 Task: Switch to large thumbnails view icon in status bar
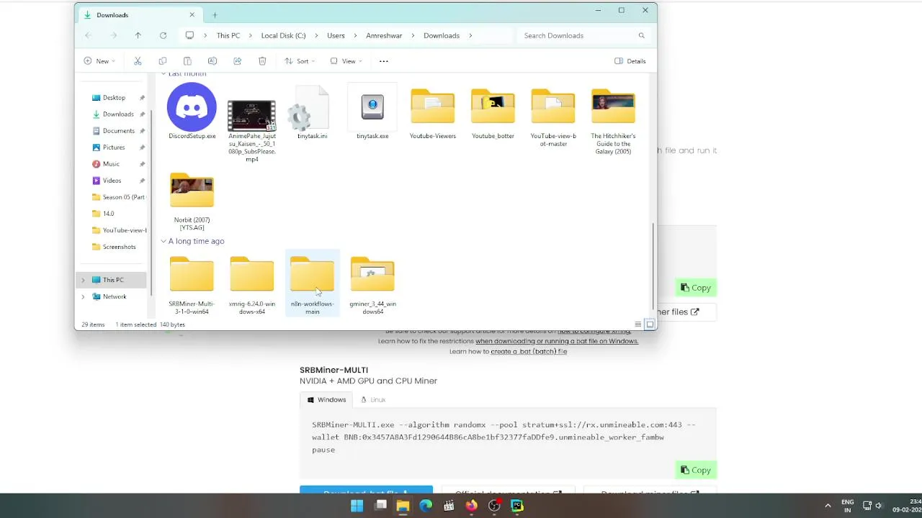click(650, 324)
